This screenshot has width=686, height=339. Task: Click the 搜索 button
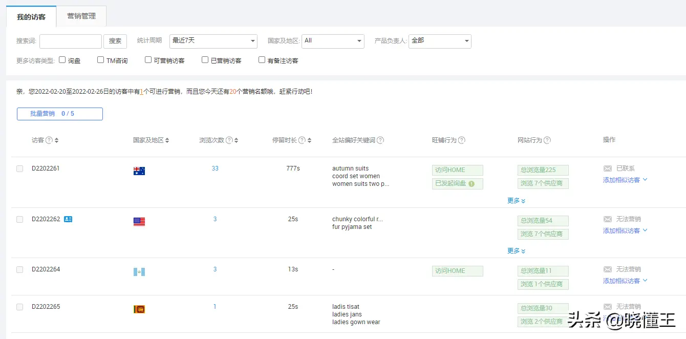click(x=115, y=41)
